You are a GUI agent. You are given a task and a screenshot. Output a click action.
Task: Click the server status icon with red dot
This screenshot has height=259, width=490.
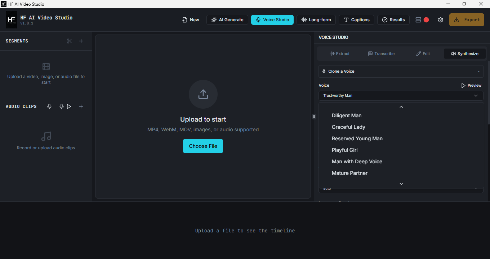(x=422, y=20)
